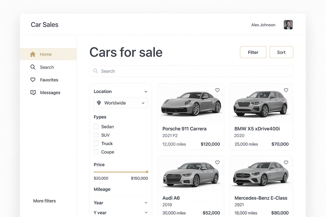Click the $52,000 price
The image size is (326, 217).
point(211,213)
